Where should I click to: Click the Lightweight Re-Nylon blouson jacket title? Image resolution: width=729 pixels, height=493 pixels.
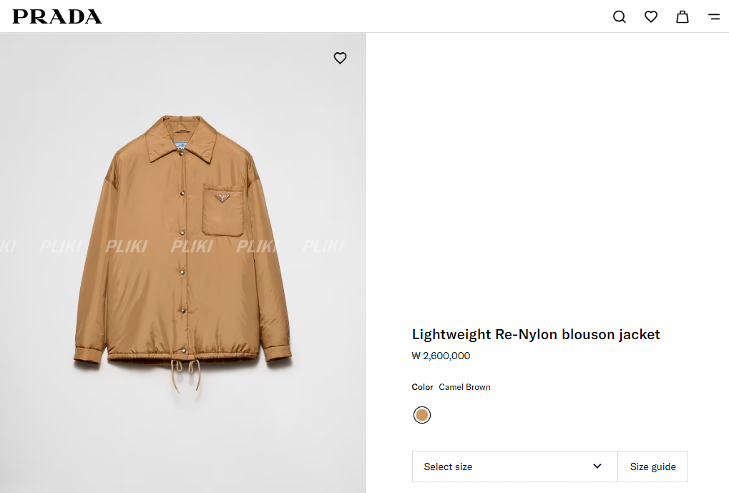[x=536, y=334]
